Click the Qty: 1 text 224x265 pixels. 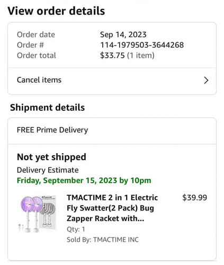coord(76,229)
